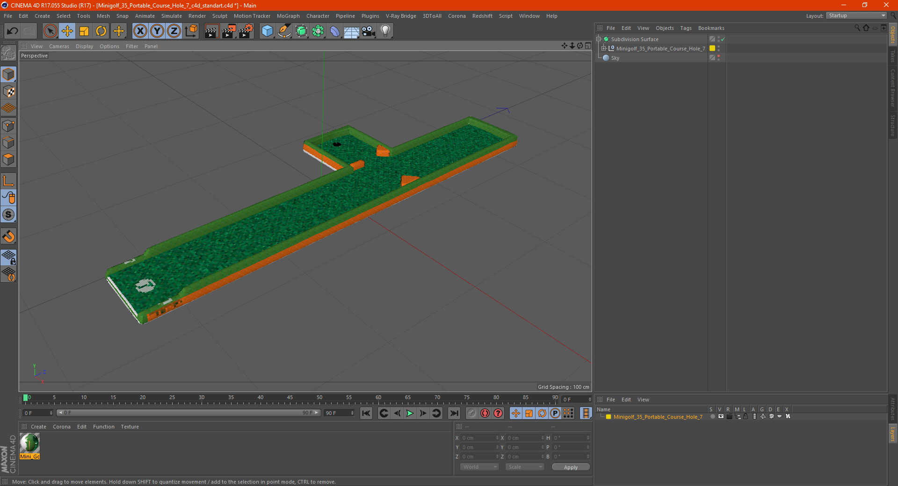
Task: Open the MoGraph menu
Action: pyautogui.click(x=288, y=16)
